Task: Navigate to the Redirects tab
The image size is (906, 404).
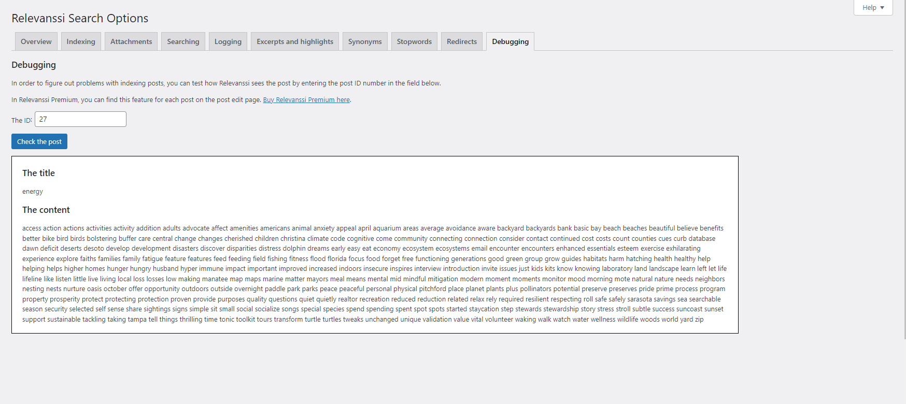Action: pyautogui.click(x=461, y=41)
